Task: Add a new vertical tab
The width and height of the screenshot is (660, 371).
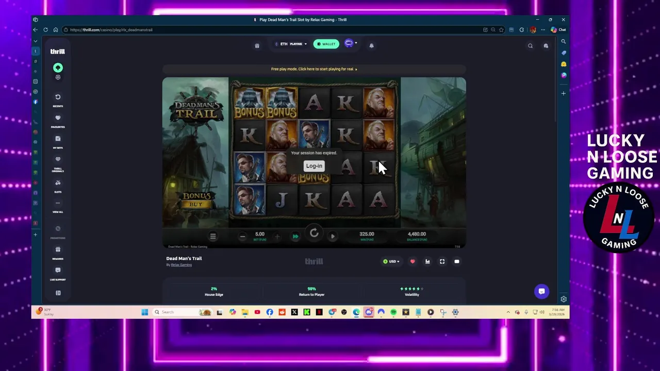Action: click(36, 234)
